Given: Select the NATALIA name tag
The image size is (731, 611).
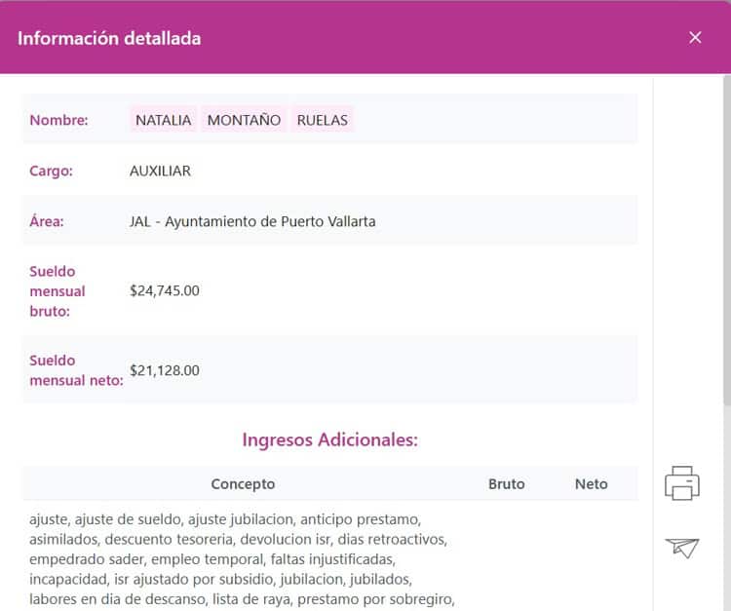Looking at the screenshot, I should 163,120.
